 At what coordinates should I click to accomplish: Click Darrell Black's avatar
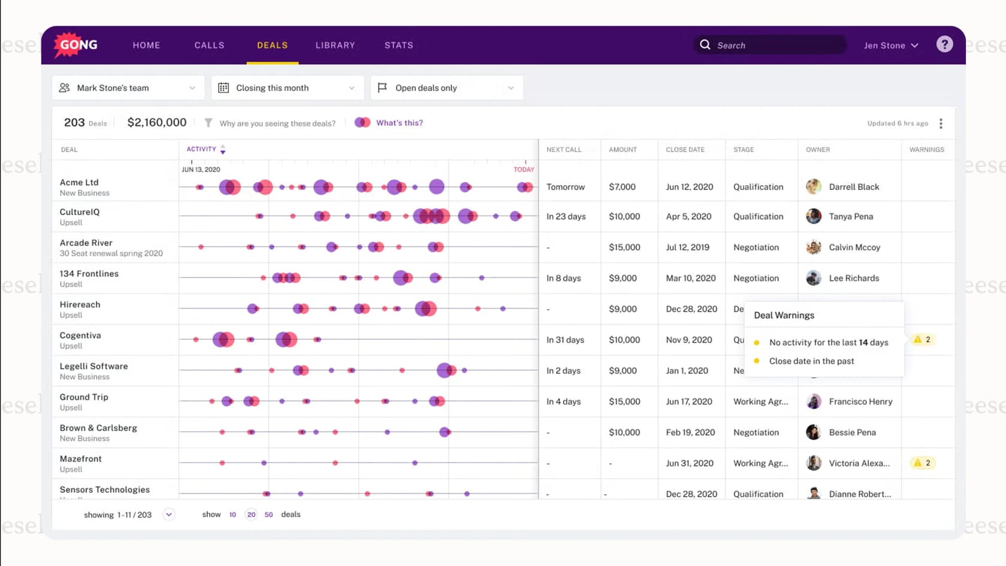(813, 187)
